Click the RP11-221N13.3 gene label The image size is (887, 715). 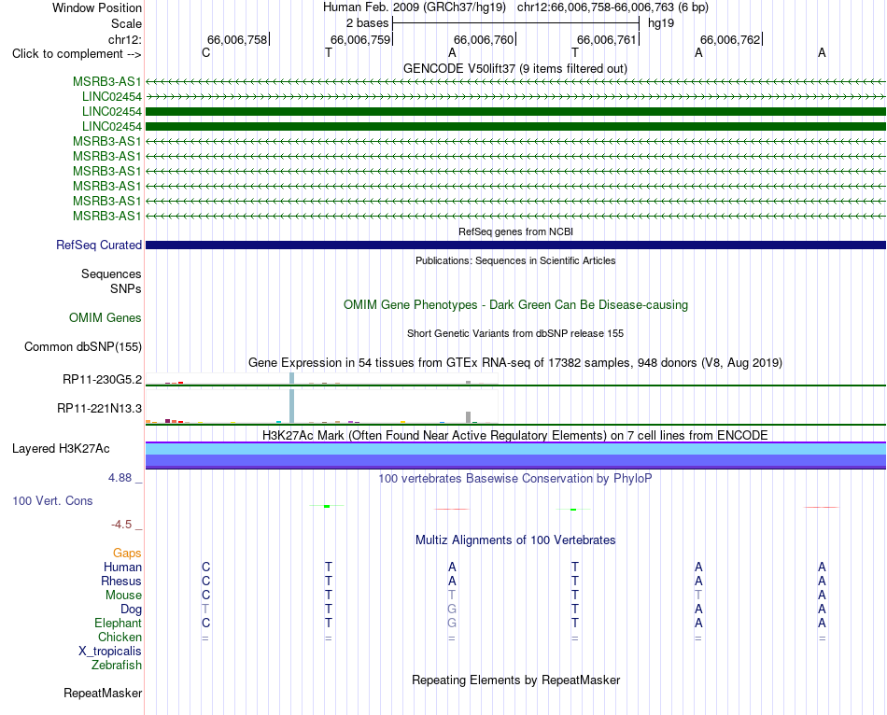(x=99, y=409)
